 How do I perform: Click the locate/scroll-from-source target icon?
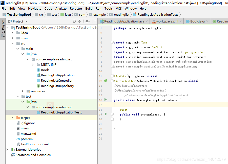tap(74, 21)
